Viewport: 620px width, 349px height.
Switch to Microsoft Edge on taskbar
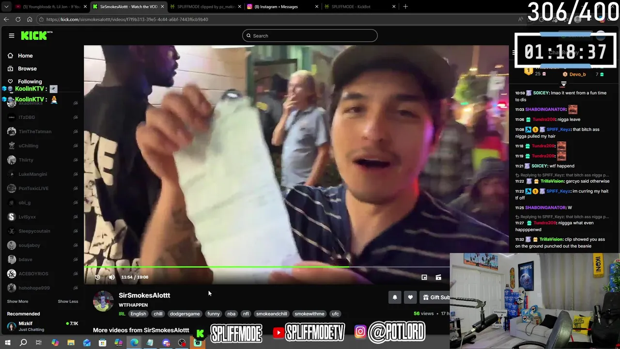[x=134, y=343]
